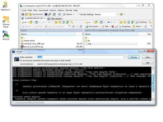Click the Download button
163x122 pixels.
tap(92, 26)
